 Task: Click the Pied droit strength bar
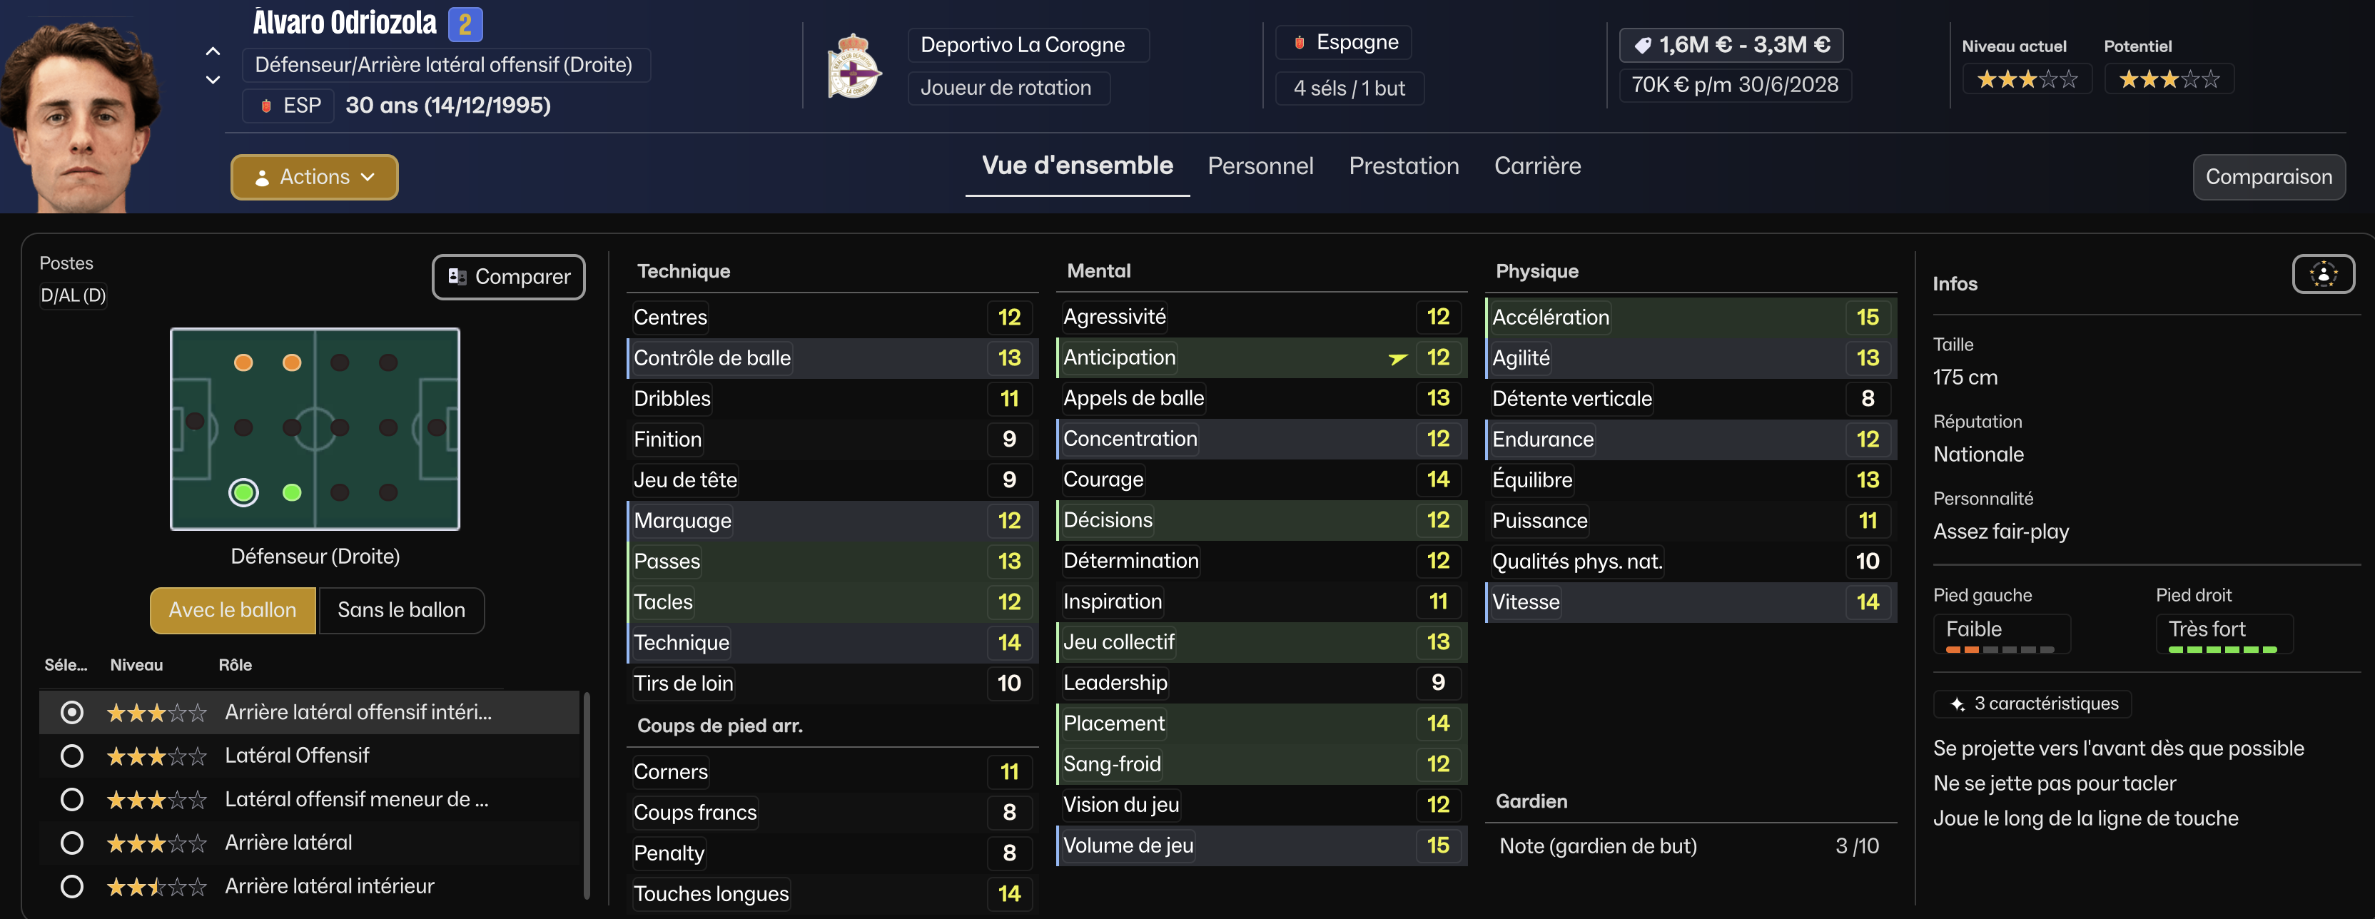[2222, 650]
